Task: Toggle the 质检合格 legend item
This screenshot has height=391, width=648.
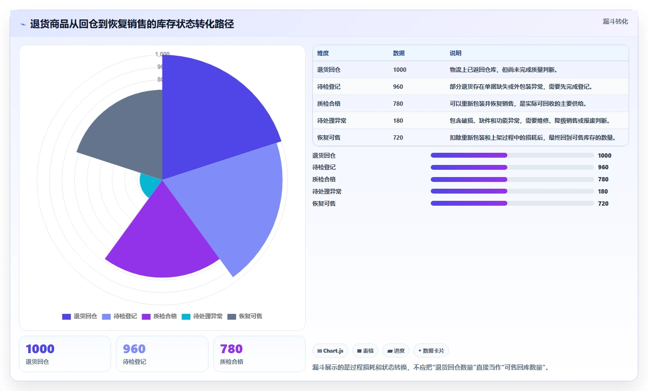Action: [159, 316]
